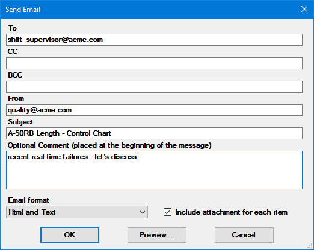
Task: Click inside the Optional Comment box
Action: 154,170
